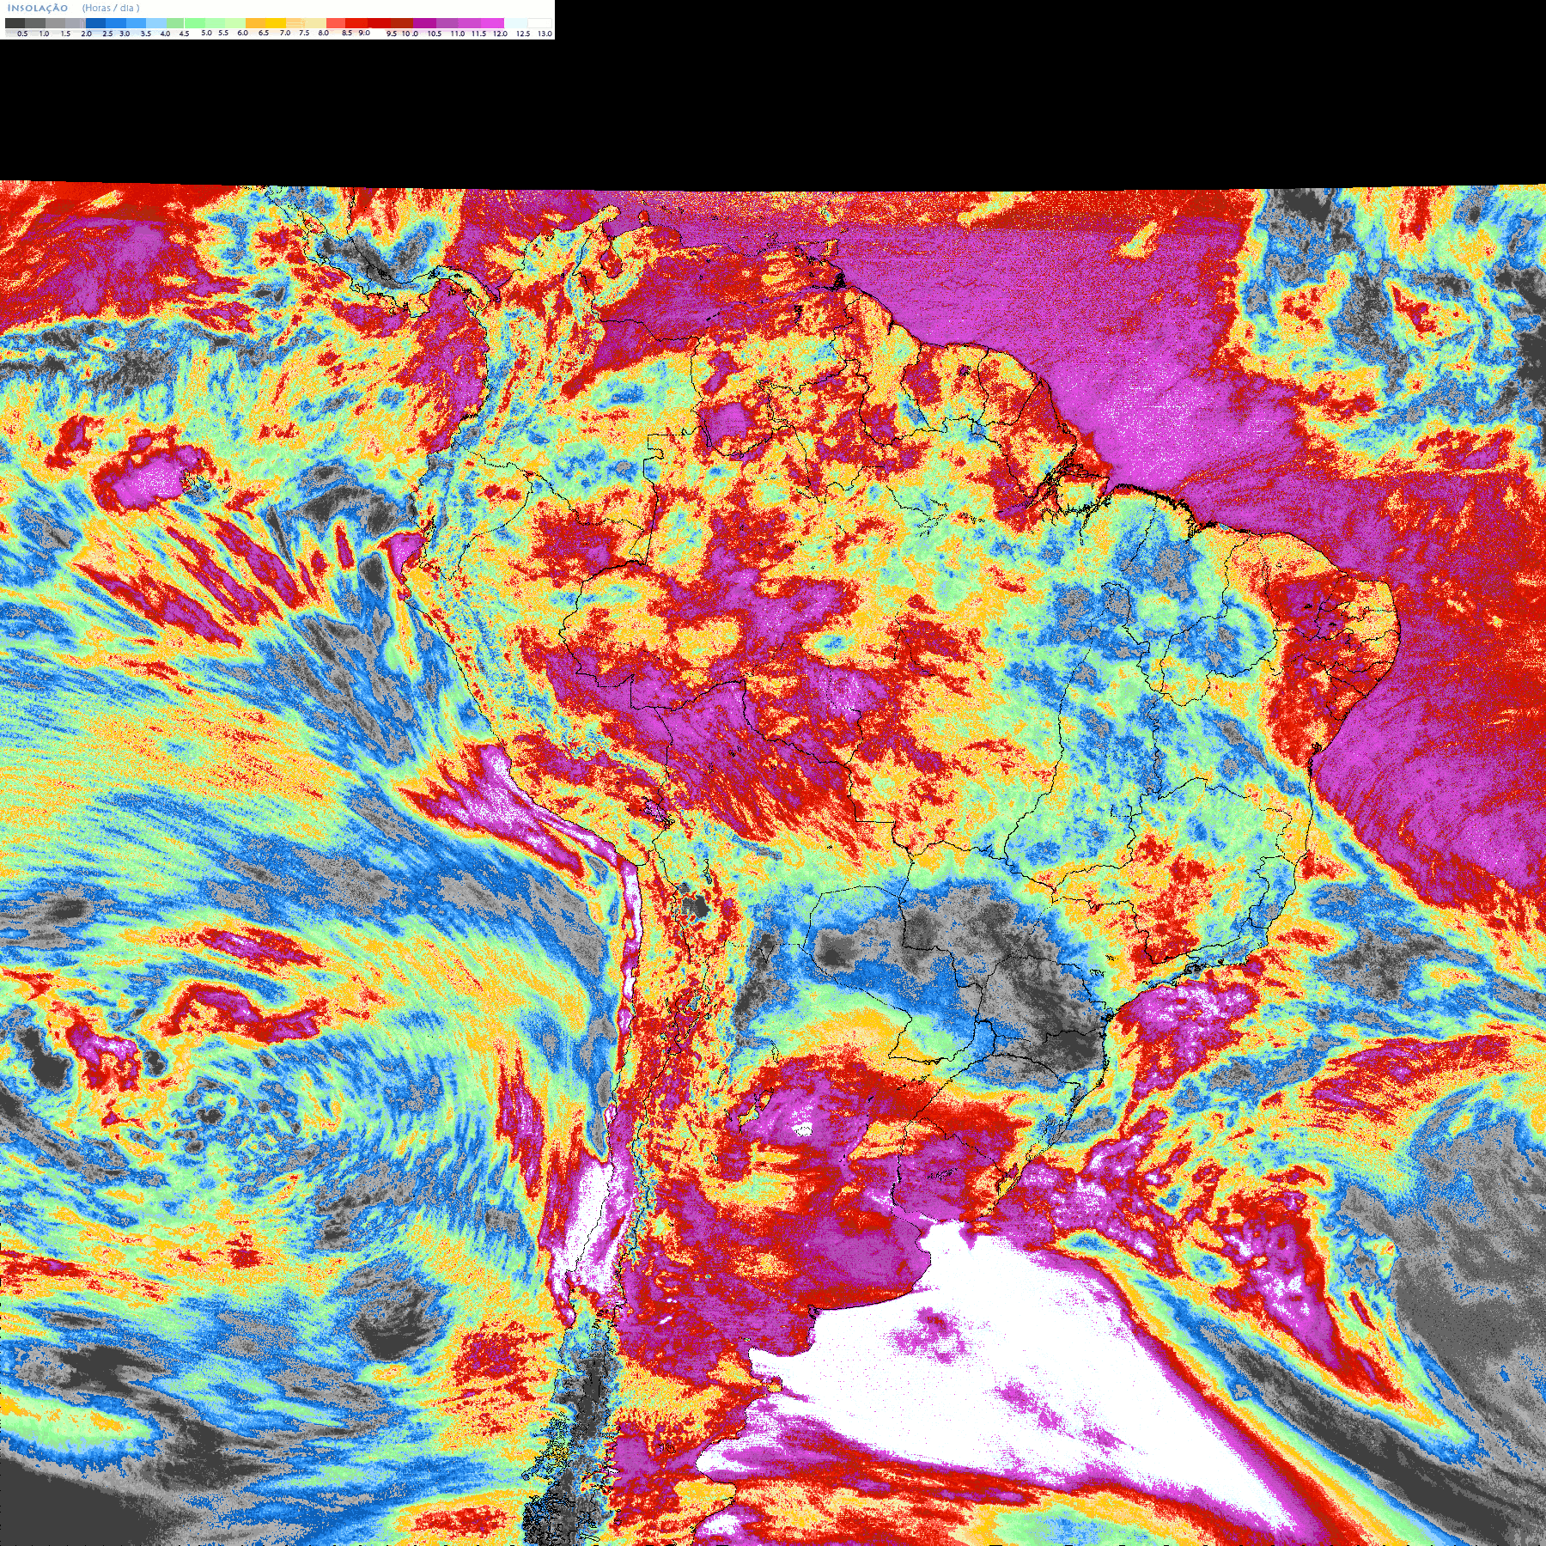1546x1546 pixels.
Task: Select the orange swatch above 6.5
Action: click(255, 23)
